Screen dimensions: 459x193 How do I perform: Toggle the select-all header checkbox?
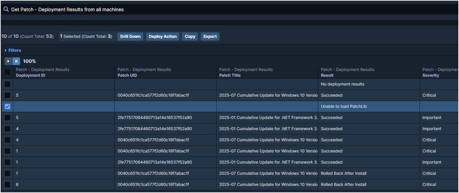tap(7, 72)
